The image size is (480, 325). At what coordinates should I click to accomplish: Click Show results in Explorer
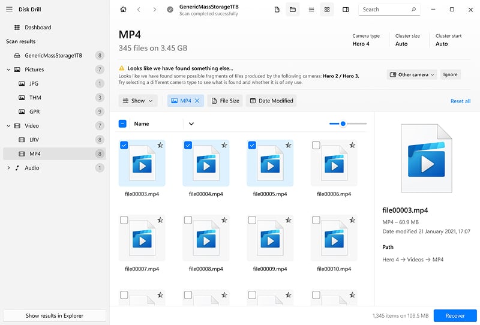pos(55,315)
